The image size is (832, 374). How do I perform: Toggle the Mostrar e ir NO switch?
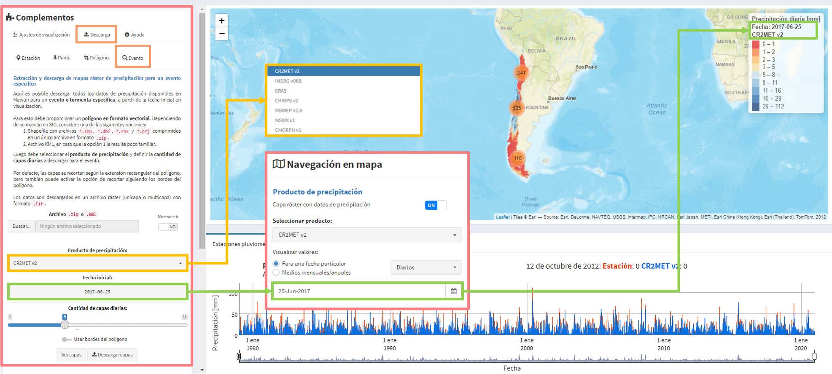[168, 227]
